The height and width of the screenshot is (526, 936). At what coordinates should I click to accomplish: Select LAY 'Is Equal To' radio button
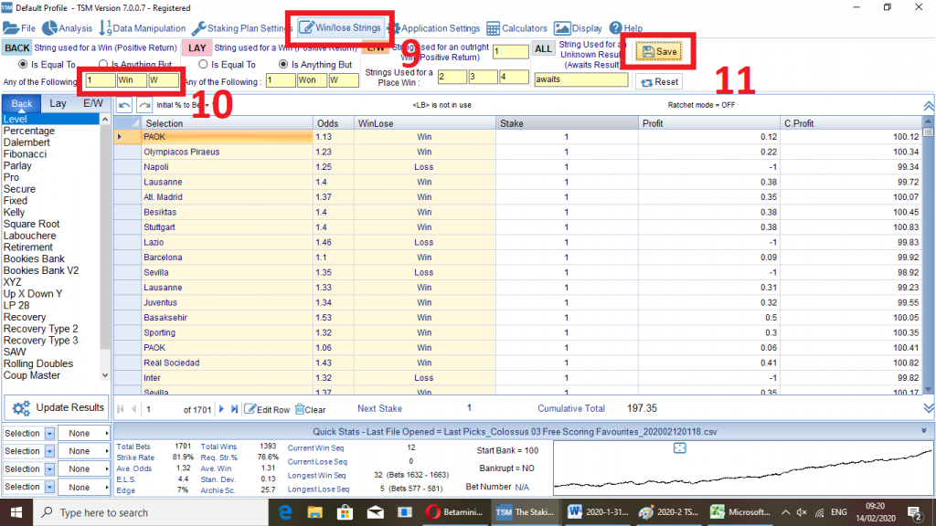(203, 65)
